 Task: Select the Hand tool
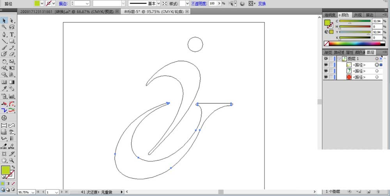pyautogui.click(x=4, y=160)
